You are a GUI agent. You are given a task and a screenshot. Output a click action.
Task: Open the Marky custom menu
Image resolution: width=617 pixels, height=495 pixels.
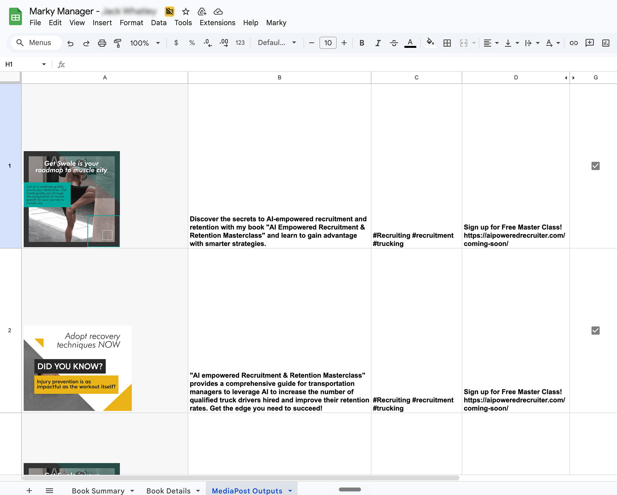[276, 23]
